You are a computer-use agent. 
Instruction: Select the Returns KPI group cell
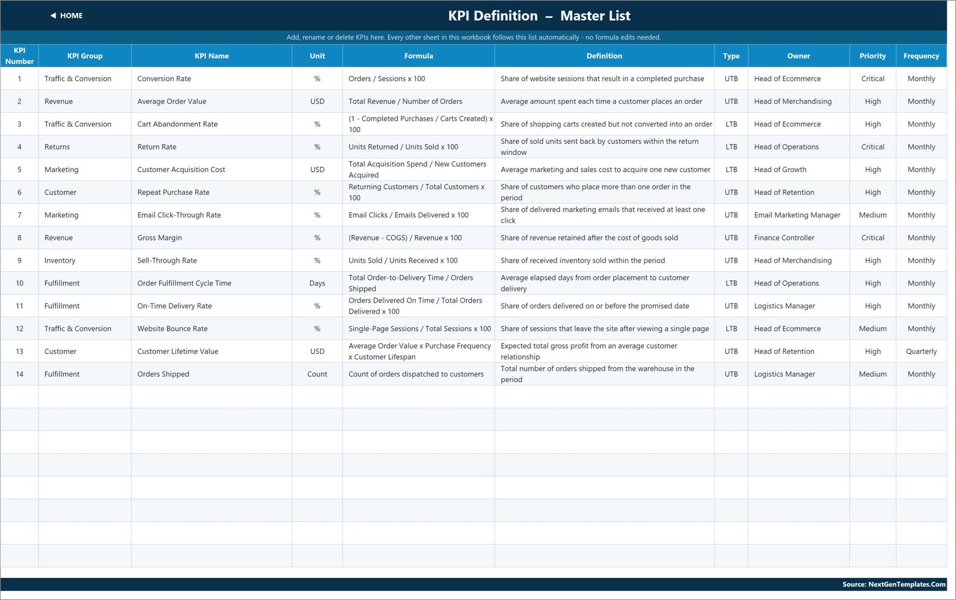tap(85, 147)
